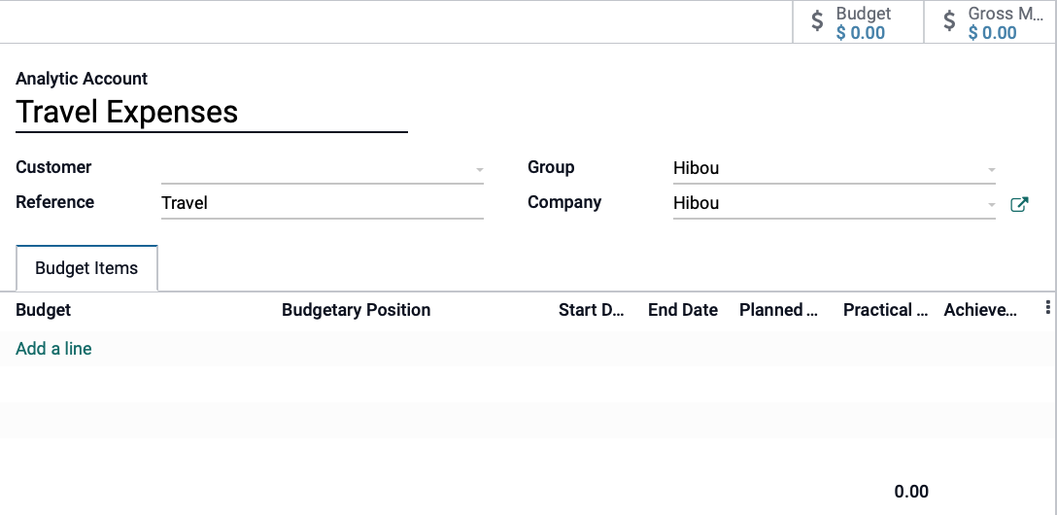Sort by Planned Amount column header
The image size is (1057, 515).
[x=778, y=310]
